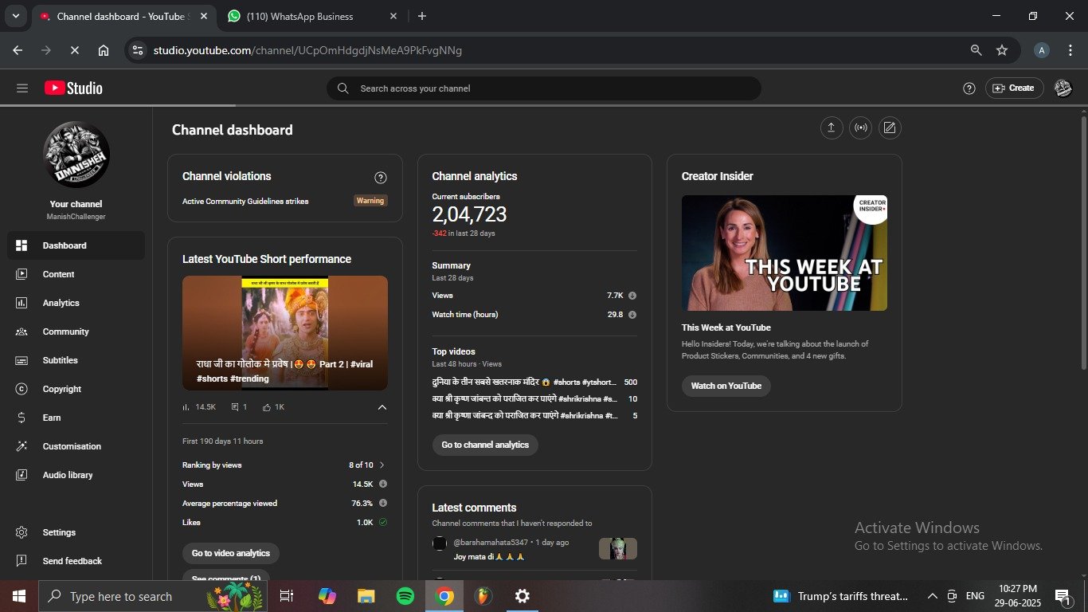
Task: Show hidden system tray icons
Action: 932,596
